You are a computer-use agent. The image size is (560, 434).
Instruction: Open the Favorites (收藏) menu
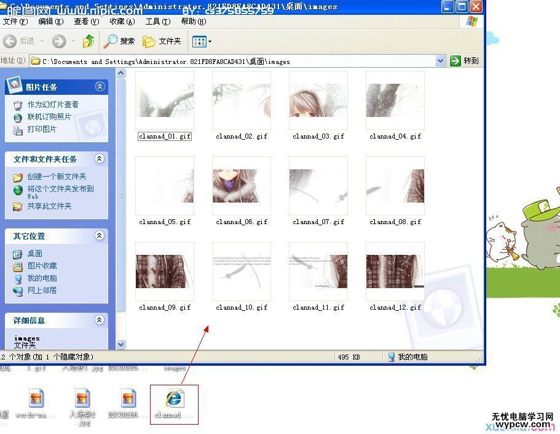122,22
